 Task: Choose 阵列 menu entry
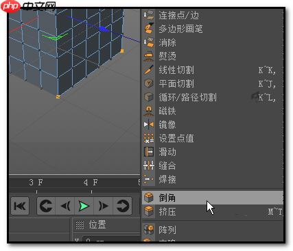213,230
